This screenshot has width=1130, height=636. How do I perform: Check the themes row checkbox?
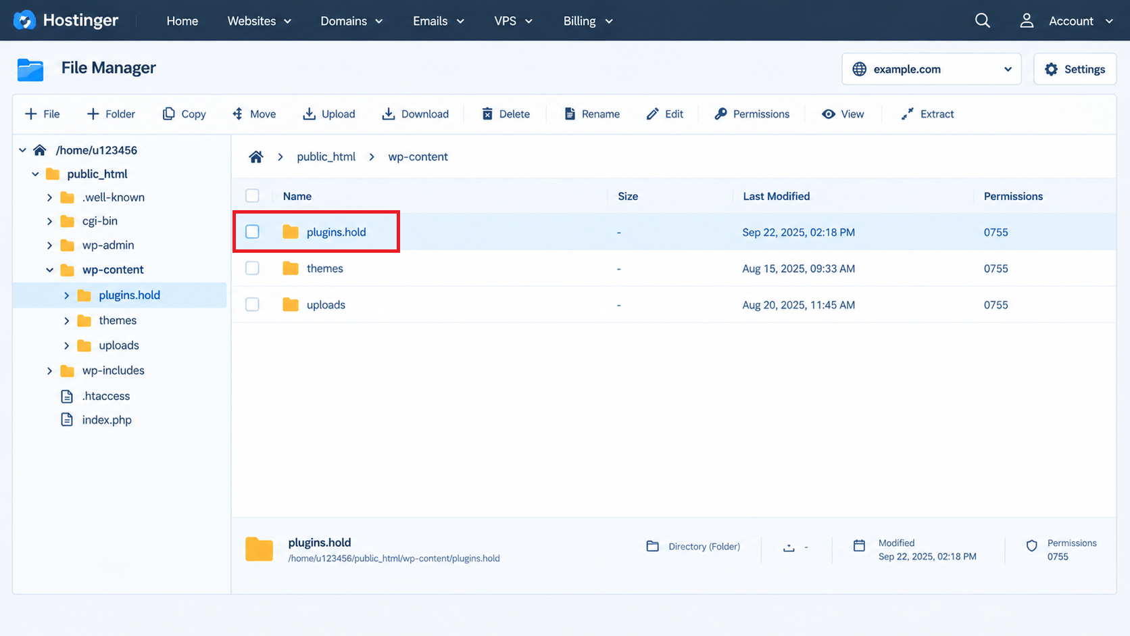click(252, 268)
